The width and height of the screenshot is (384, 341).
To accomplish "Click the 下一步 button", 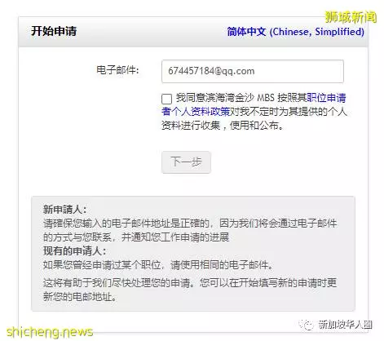I will 186,162.
